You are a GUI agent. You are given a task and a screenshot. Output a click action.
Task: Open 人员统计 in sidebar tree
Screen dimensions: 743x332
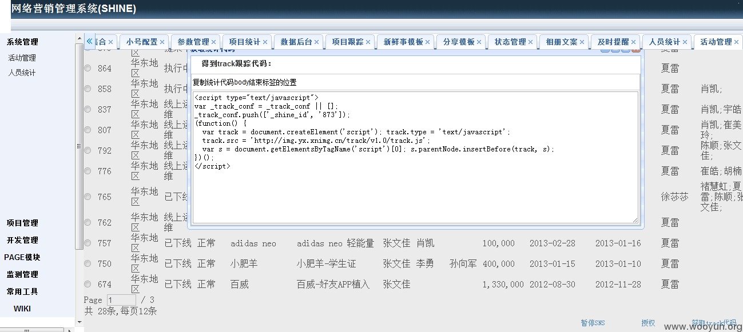(22, 73)
